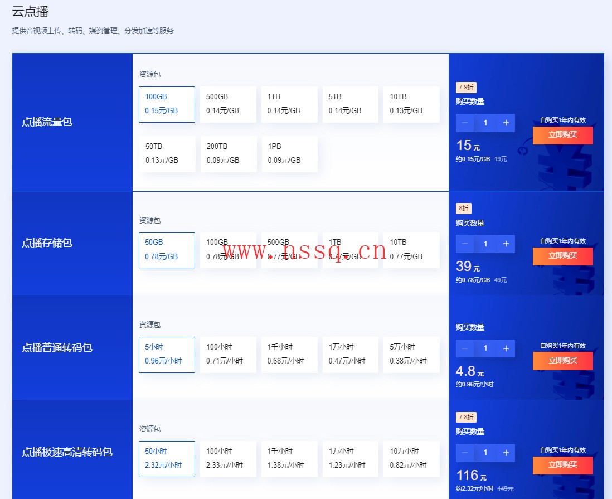Choose the 500GB storage package option
612x499 pixels.
pos(289,250)
